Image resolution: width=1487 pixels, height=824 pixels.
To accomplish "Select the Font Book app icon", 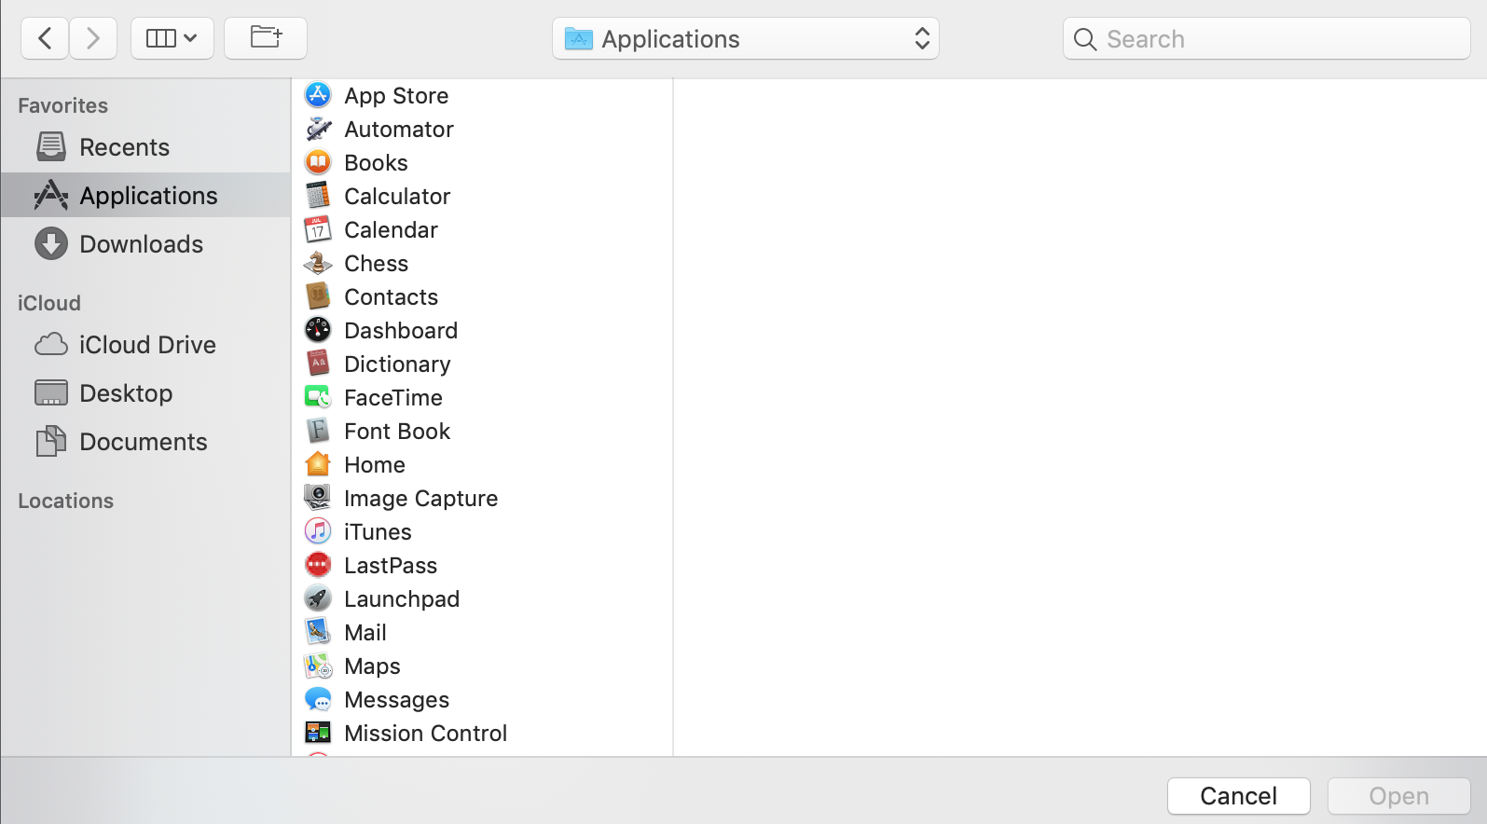I will click(318, 431).
